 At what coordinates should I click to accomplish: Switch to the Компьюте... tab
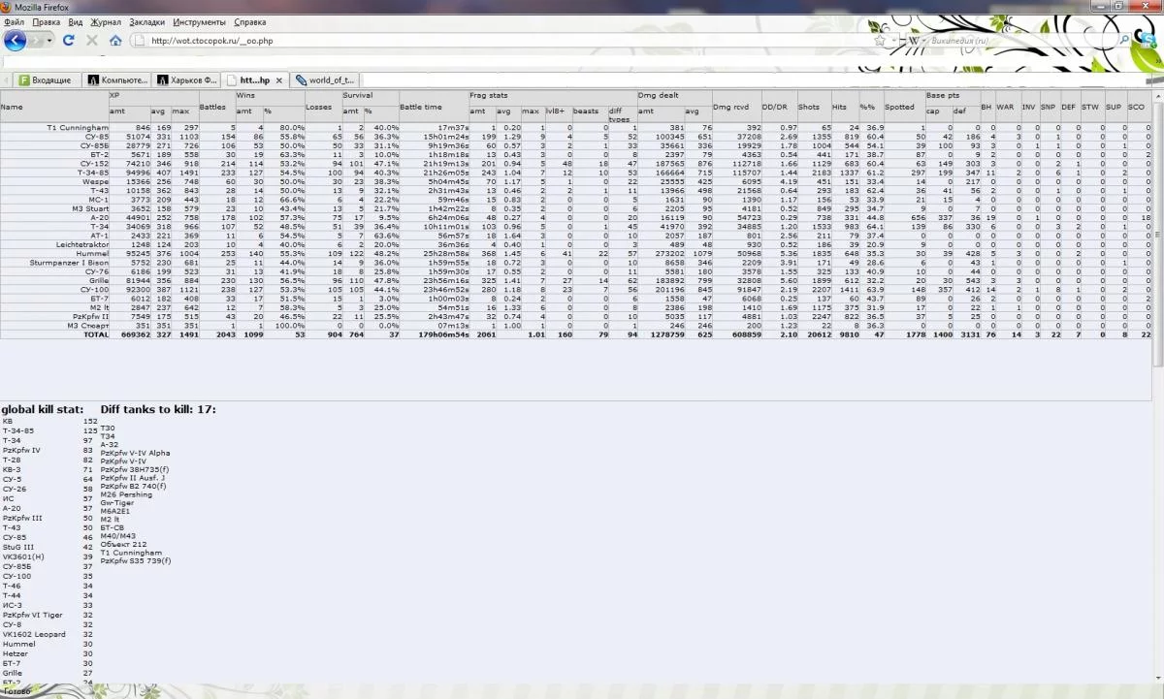pos(118,80)
